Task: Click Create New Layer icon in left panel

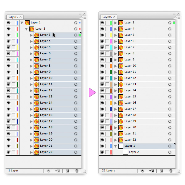Action: coord(67,171)
